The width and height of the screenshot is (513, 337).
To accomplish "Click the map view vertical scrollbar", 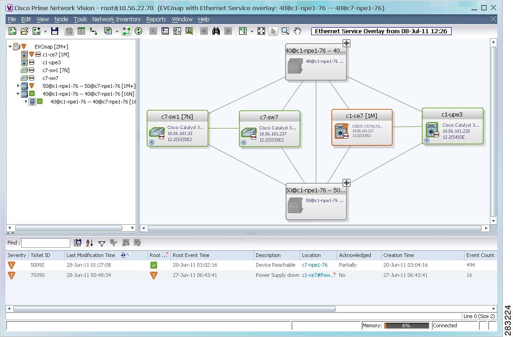I will 493,132.
